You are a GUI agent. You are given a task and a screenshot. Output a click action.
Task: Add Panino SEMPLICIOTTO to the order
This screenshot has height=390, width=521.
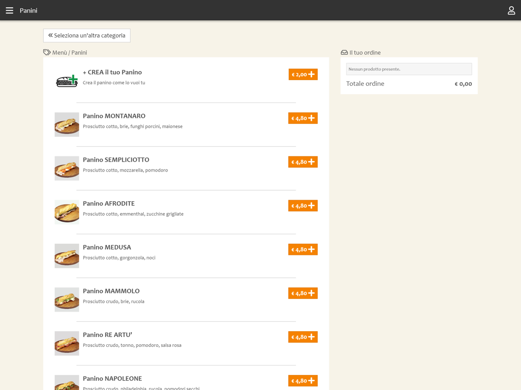coord(303,162)
